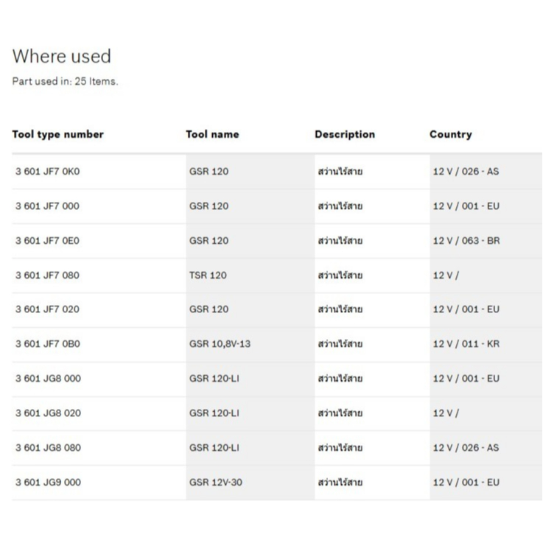
Task: Click GSR 120-LI in row JG8 020
Action: coord(214,413)
